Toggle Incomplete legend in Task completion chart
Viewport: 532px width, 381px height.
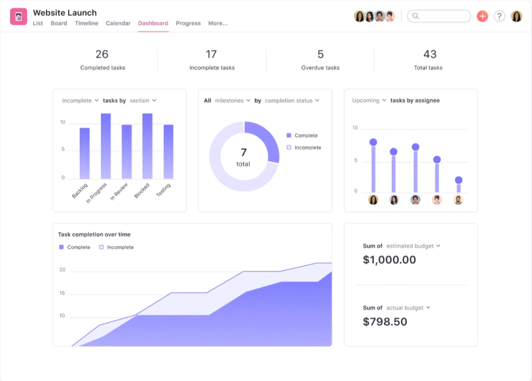(117, 247)
